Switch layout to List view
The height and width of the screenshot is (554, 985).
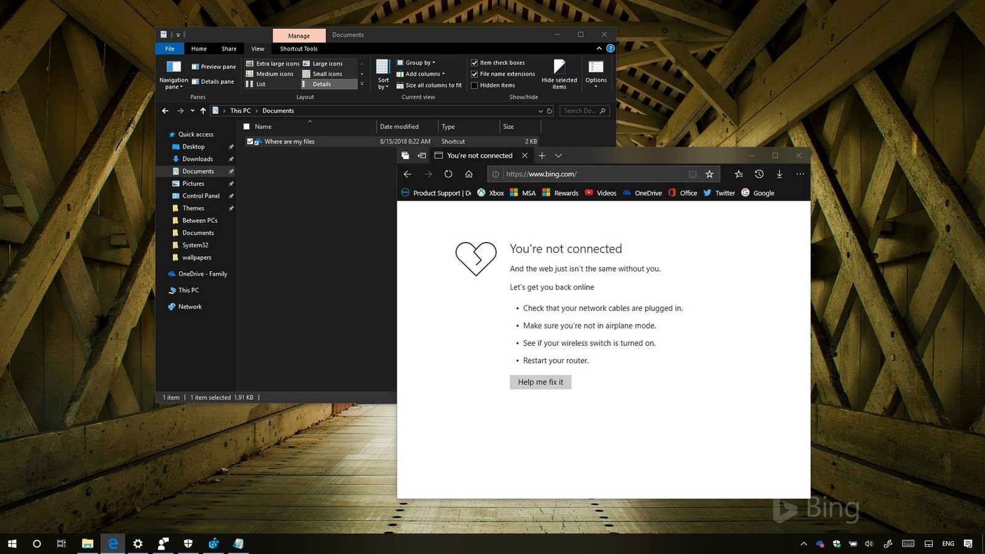click(x=256, y=84)
